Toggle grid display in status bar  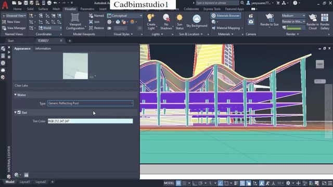pyautogui.click(x=178, y=183)
